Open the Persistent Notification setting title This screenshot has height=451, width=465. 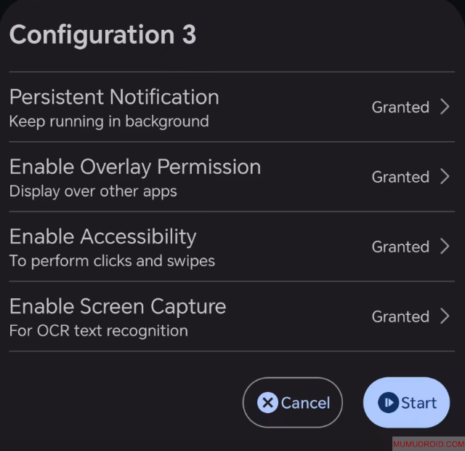[114, 97]
